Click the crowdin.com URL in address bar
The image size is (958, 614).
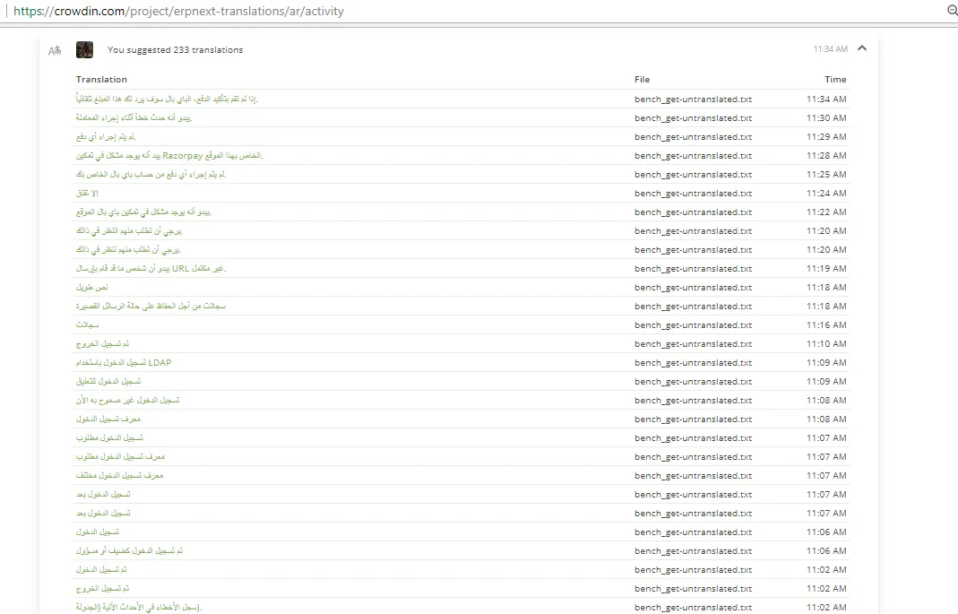tap(178, 11)
